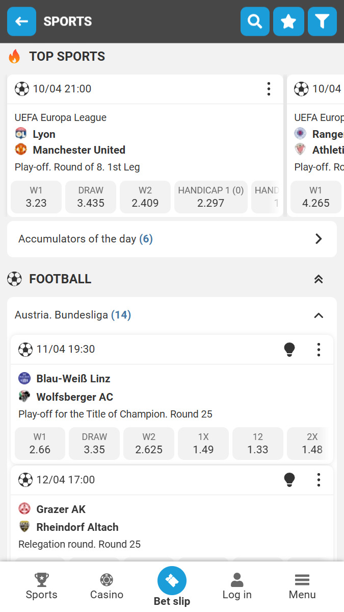
Task: Select W1 odds 3.23 for Lyon vs Manchester United
Action: (x=36, y=197)
